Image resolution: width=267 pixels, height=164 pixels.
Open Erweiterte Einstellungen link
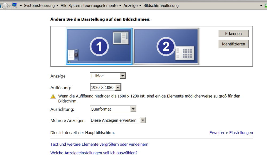click(x=231, y=133)
